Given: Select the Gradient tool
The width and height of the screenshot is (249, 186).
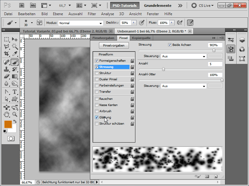Looking at the screenshot, I should [x=15, y=76].
